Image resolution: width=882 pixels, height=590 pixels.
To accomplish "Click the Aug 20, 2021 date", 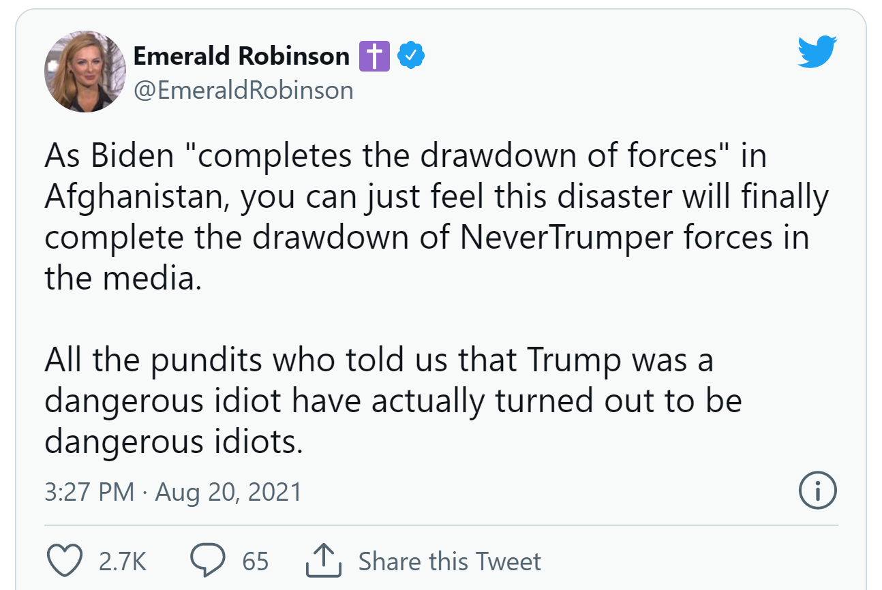I will click(228, 492).
